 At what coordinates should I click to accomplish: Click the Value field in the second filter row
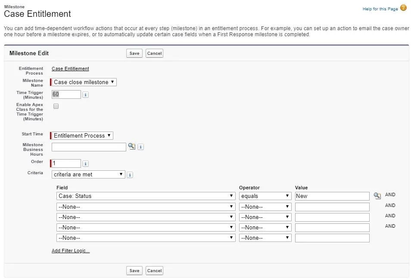click(332, 207)
